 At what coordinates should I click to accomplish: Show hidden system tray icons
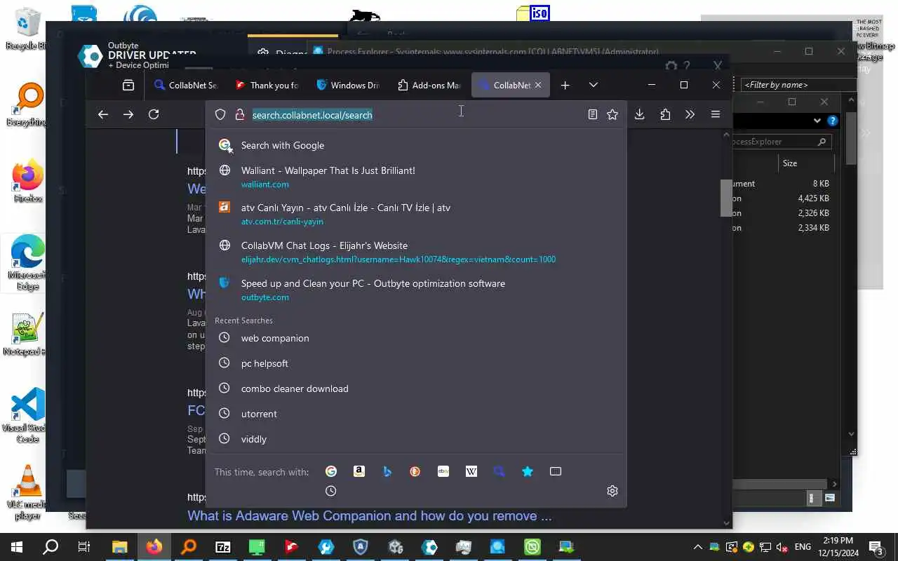click(698, 547)
